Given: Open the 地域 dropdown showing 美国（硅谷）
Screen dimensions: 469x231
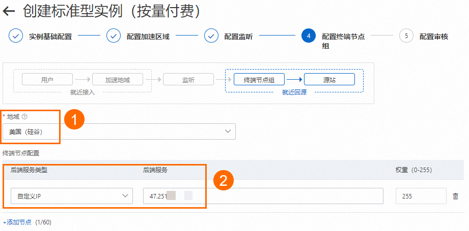Looking at the screenshot, I should click(x=119, y=131).
